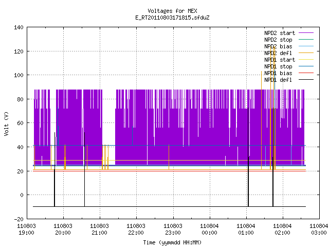Click the E_RT20110803171815.sfduZ filename subtitle
This screenshot has height=247, width=329.
tap(172, 17)
